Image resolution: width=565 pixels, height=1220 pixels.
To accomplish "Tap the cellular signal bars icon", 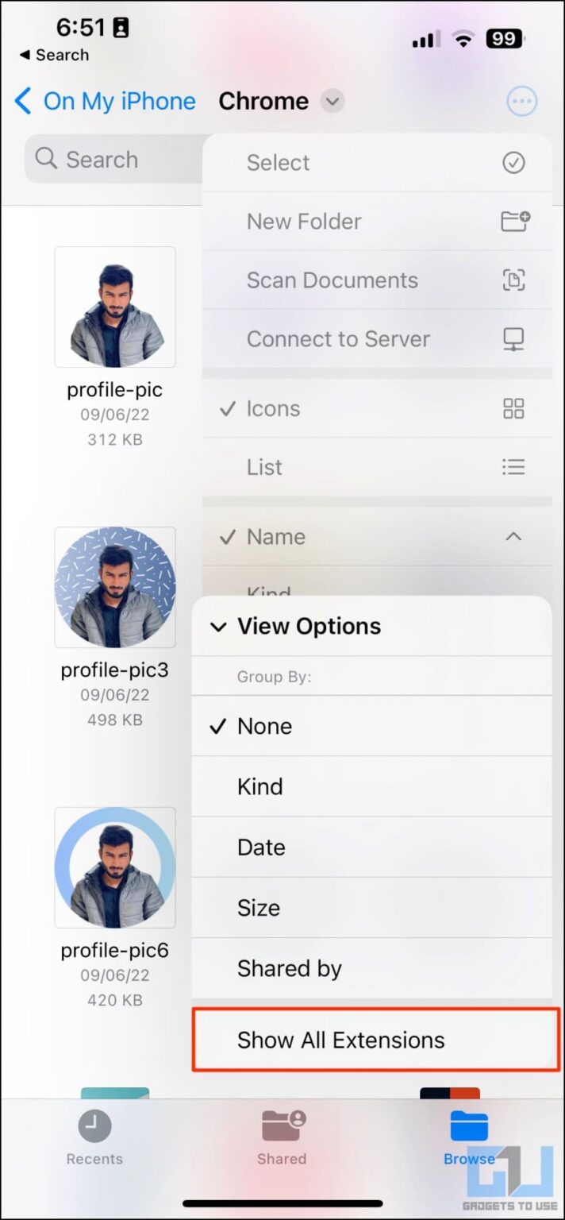I will [426, 39].
